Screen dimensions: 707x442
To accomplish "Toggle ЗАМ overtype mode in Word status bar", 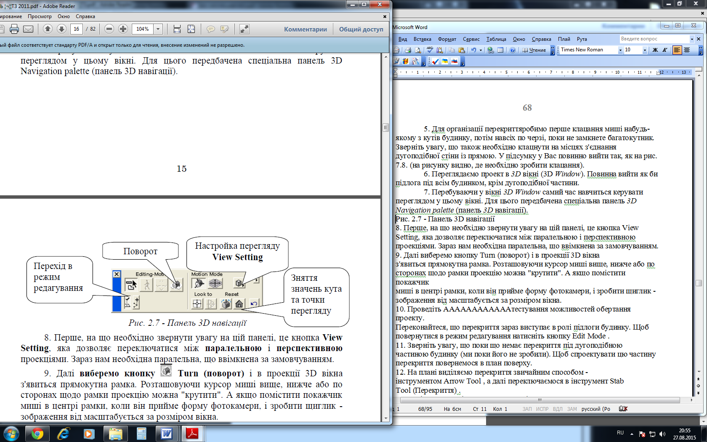I will coord(572,409).
